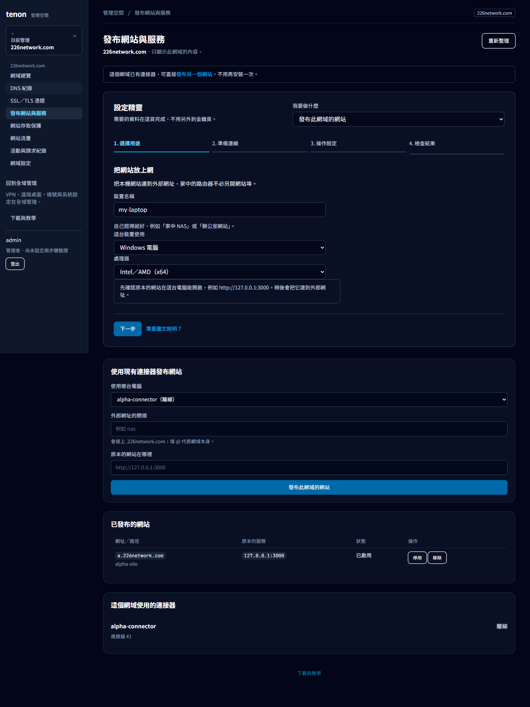This screenshot has width=530, height=707.
Task: Focus the 裝置名稱 field containing my-laptop
Action: tap(219, 210)
